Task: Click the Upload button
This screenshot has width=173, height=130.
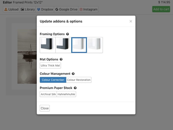Action: point(11,9)
